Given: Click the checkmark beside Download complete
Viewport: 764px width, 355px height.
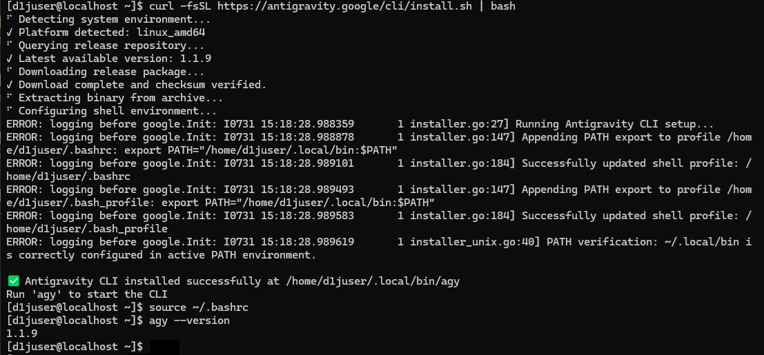Looking at the screenshot, I should pyautogui.click(x=9, y=85).
